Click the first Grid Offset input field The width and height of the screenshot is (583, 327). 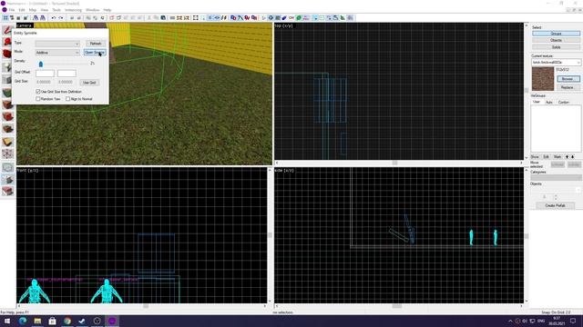45,73
